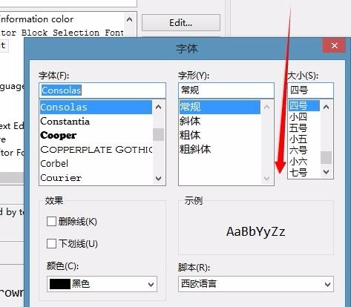Select 小五 font size
This screenshot has height=307, width=351.
point(304,139)
